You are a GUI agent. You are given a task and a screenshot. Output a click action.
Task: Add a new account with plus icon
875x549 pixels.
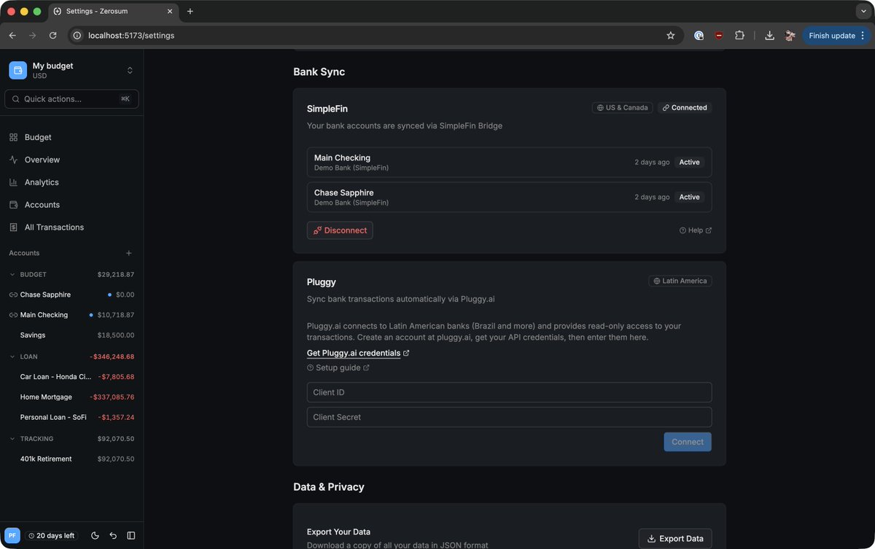[129, 253]
